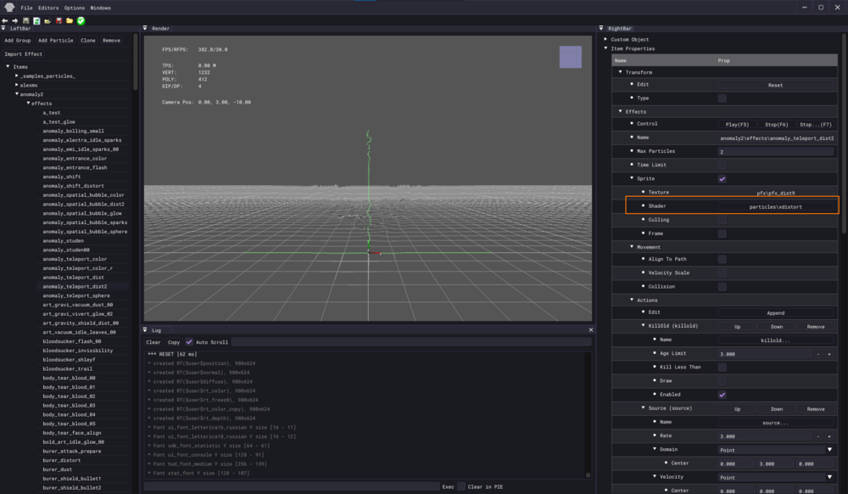Expand the alexmx tree folder
Viewport: 848px width, 494px height.
pyautogui.click(x=16, y=85)
